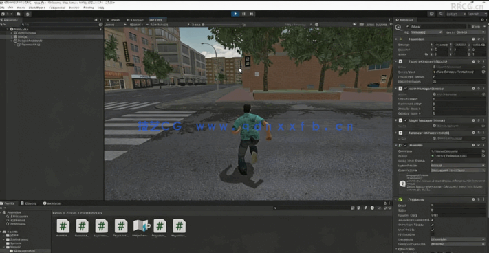Click the Transform Position X field

point(442,45)
